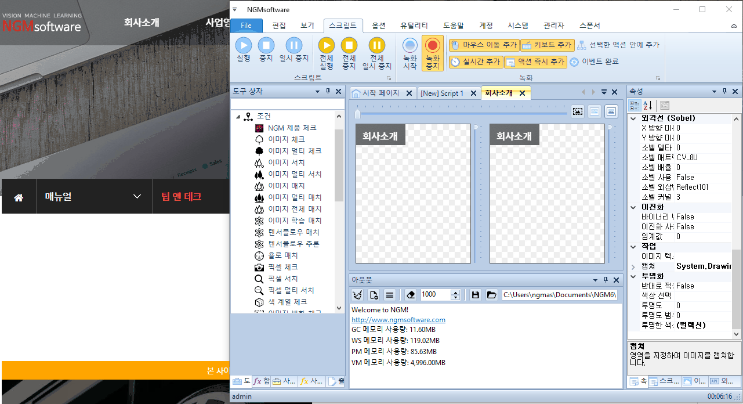The height and width of the screenshot is (404, 743).
Task: Select 이미지 학습 매치 tool item
Action: coord(294,221)
